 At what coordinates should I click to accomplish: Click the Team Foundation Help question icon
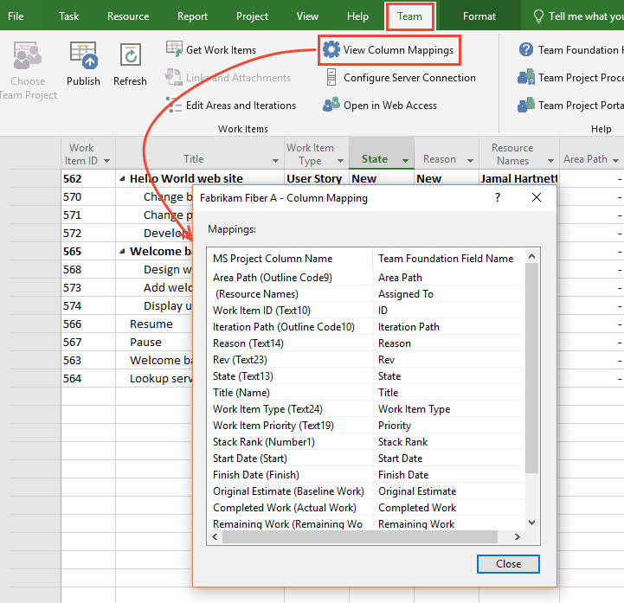[526, 49]
